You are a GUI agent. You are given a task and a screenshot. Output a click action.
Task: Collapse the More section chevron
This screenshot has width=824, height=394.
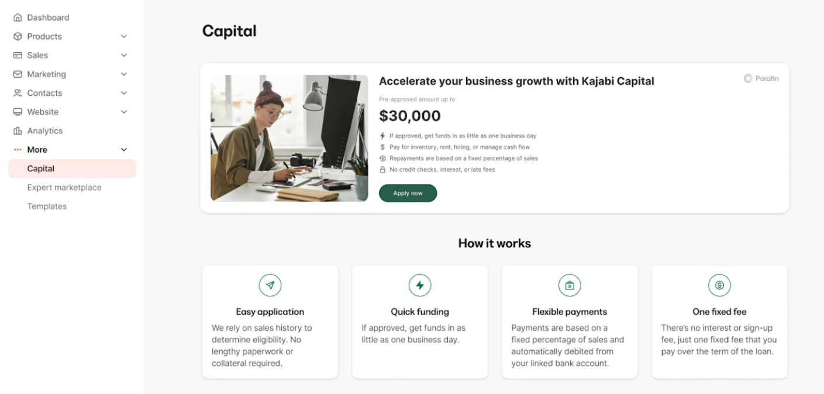click(123, 149)
